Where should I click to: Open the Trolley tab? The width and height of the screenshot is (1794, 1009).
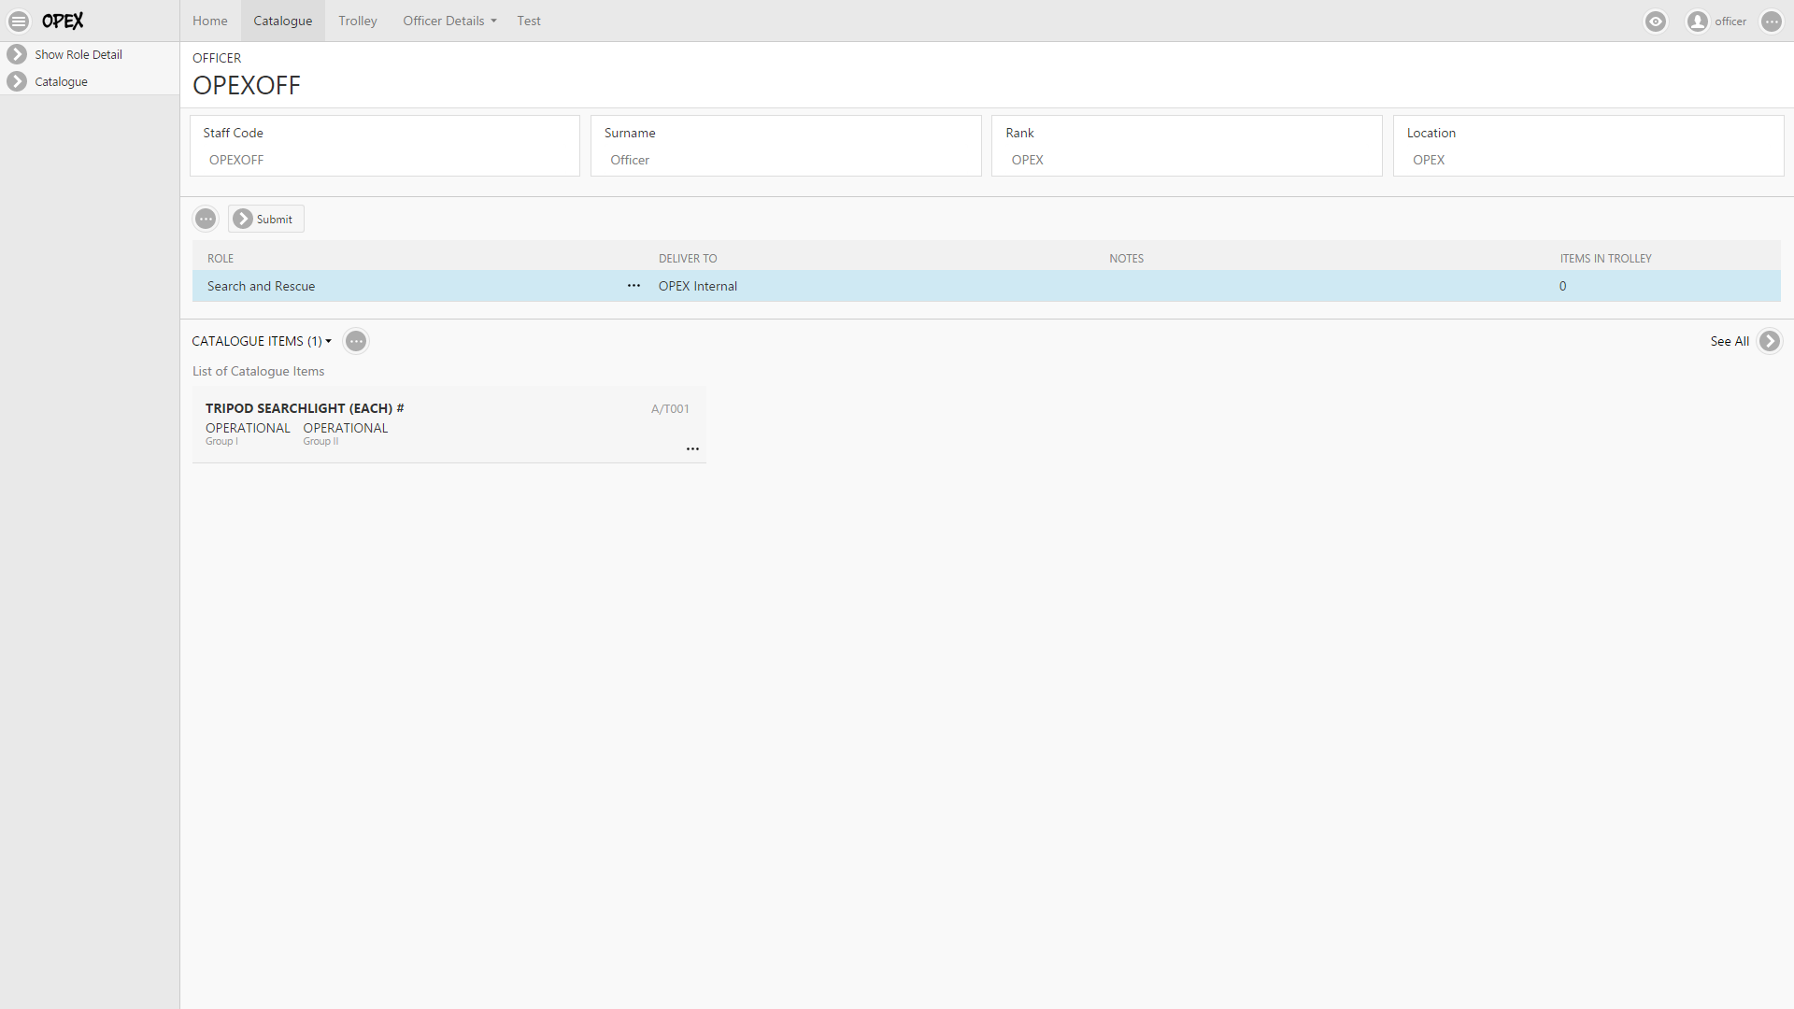coord(358,21)
